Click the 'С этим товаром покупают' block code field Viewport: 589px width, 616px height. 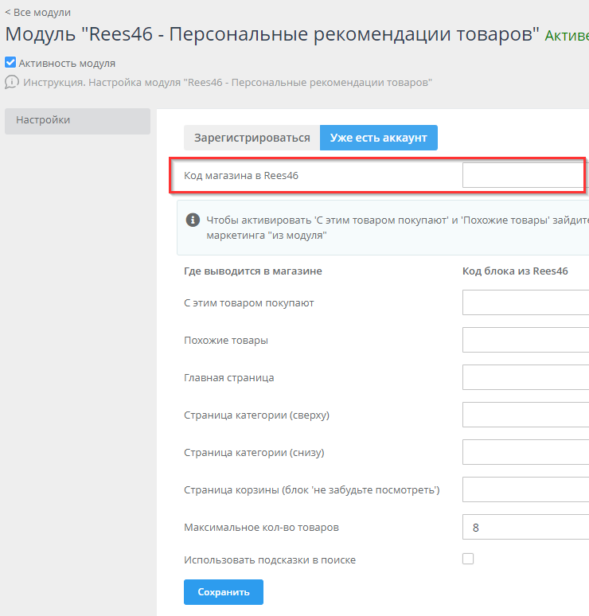525,302
